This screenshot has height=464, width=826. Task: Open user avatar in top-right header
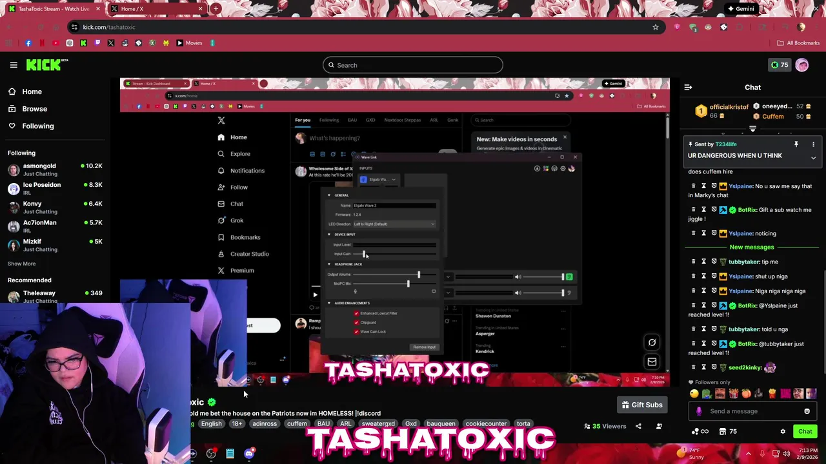pyautogui.click(x=802, y=64)
